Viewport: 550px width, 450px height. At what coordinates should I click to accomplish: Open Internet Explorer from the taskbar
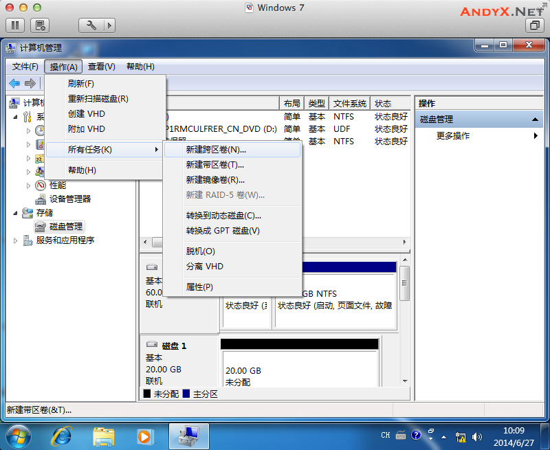pos(64,436)
